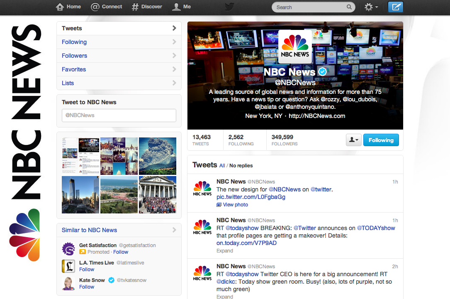Viewport: 450px width, 299px height.
Task: Switch tweets filter to All
Action: pyautogui.click(x=222, y=166)
